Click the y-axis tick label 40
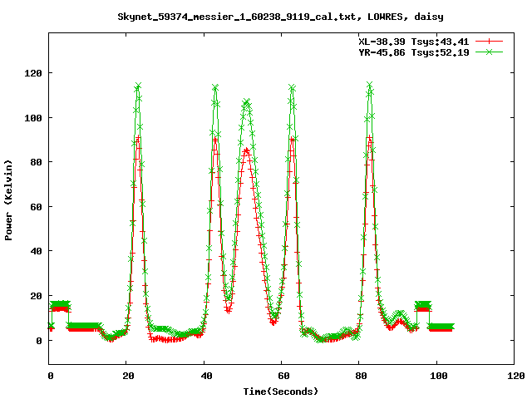The height and width of the screenshot is (399, 532). point(36,251)
